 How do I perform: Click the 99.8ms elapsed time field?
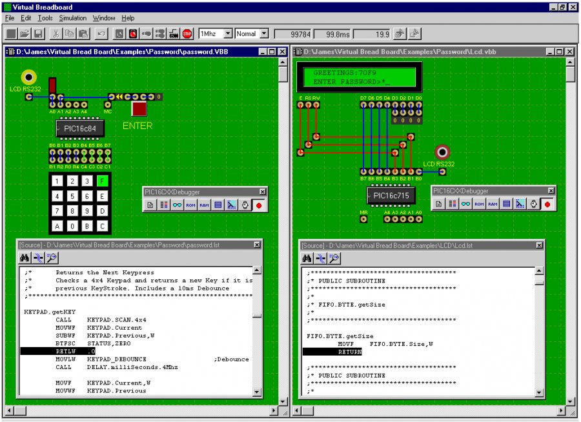[332, 34]
